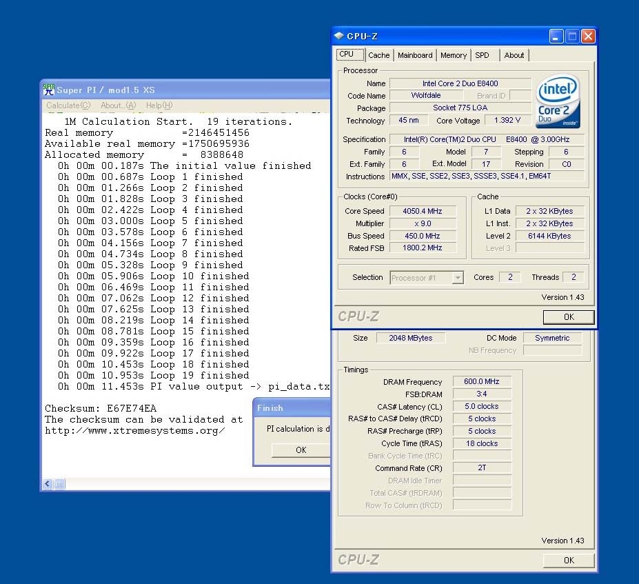Open the Memory tab in CPU-Z

[453, 55]
